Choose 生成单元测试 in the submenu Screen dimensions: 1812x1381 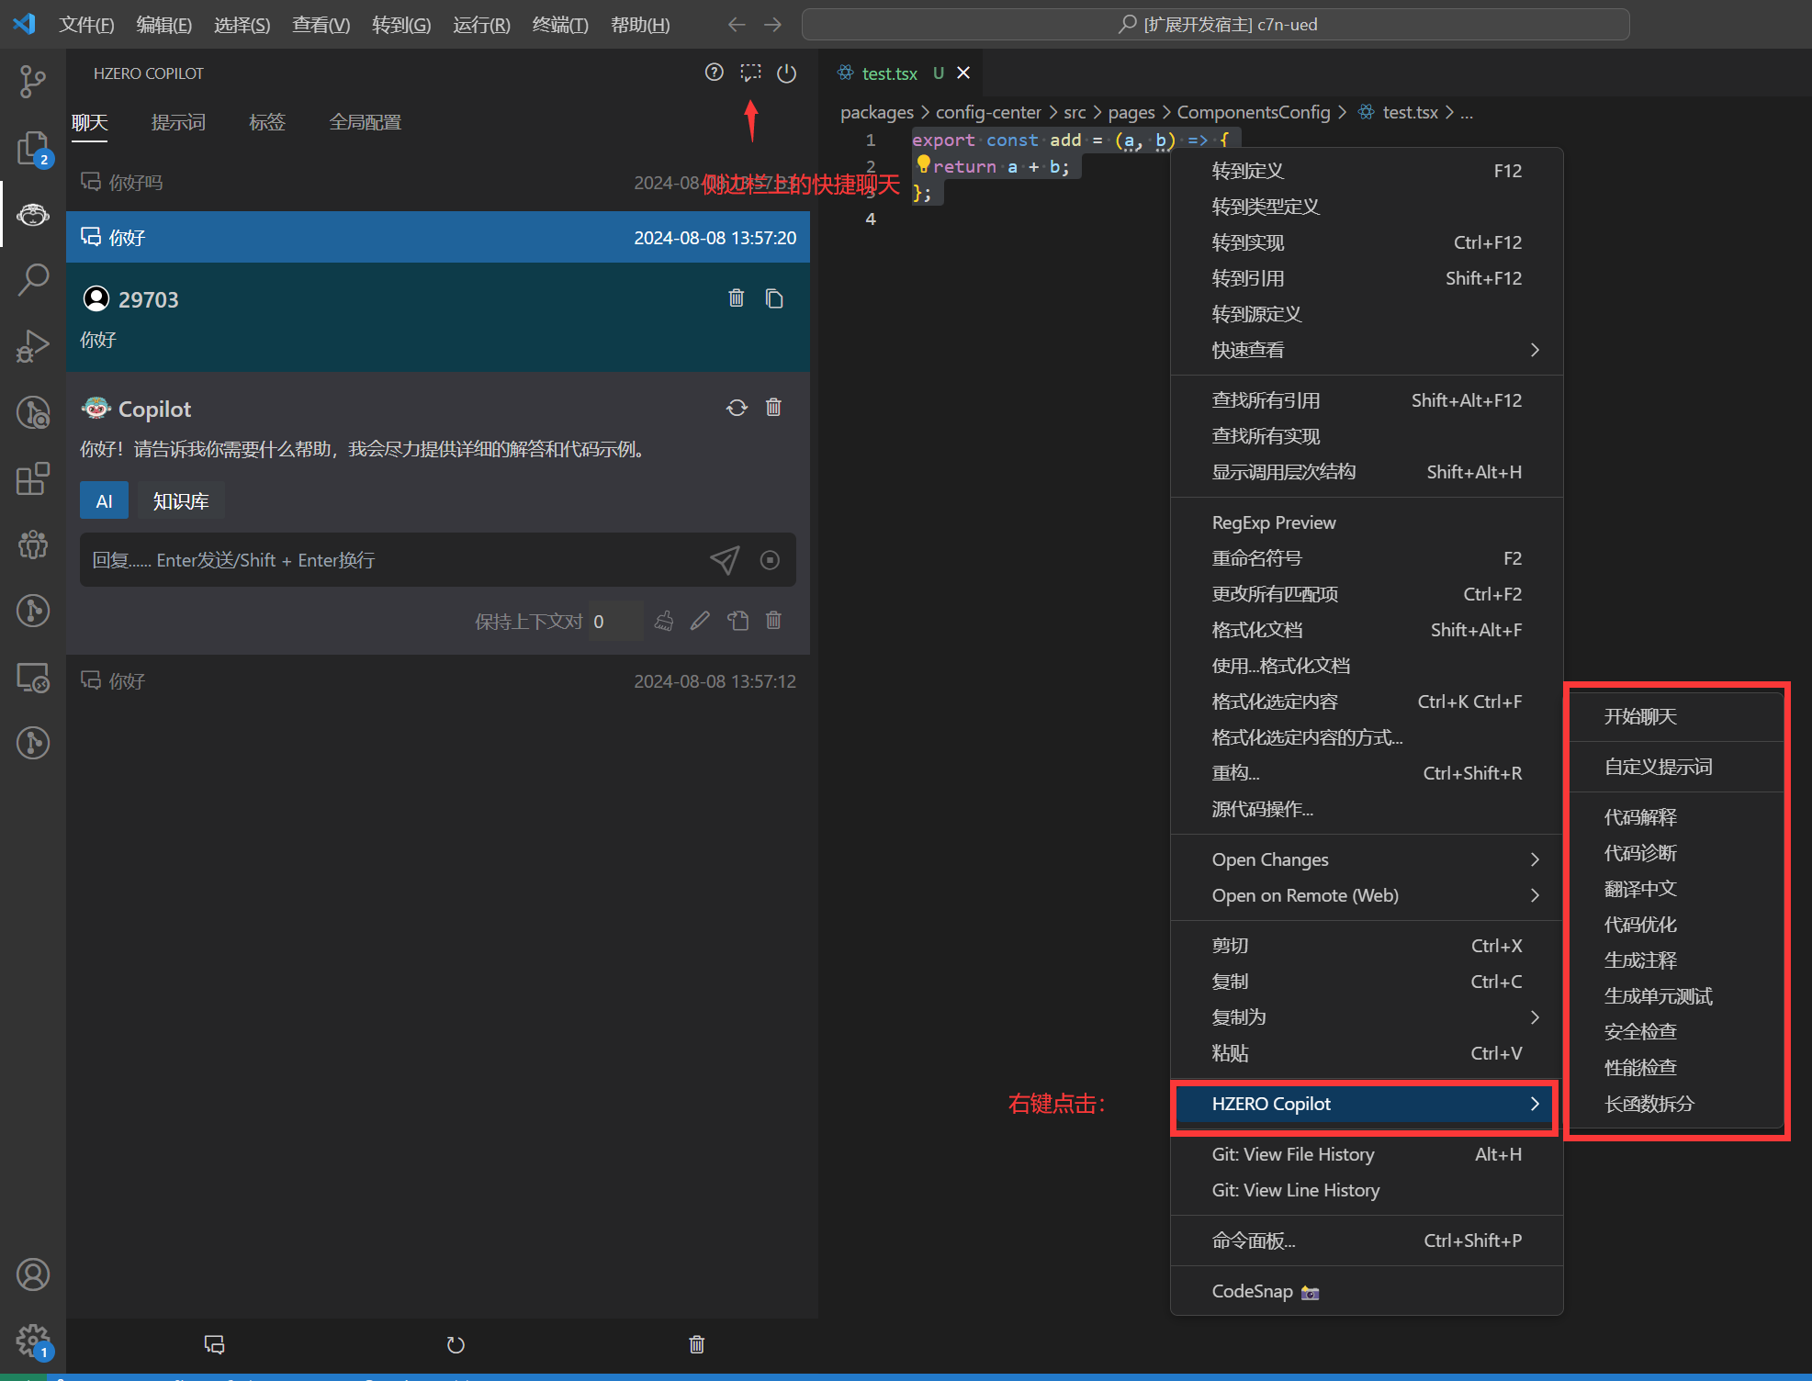coord(1677,996)
